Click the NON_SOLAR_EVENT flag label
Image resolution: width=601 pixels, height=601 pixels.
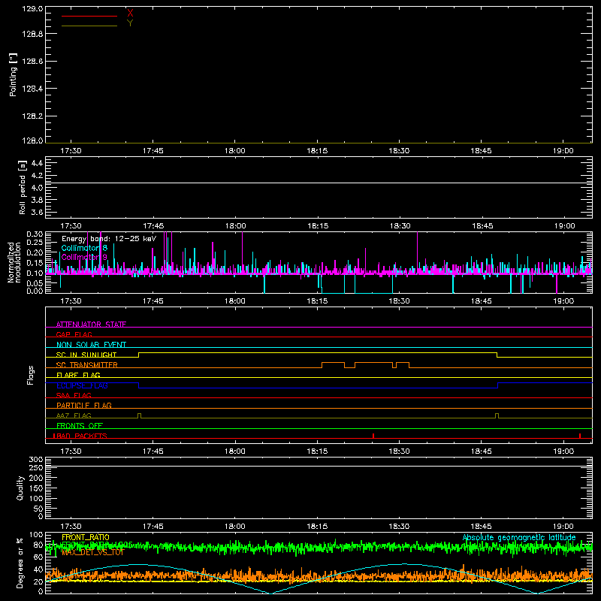91,345
